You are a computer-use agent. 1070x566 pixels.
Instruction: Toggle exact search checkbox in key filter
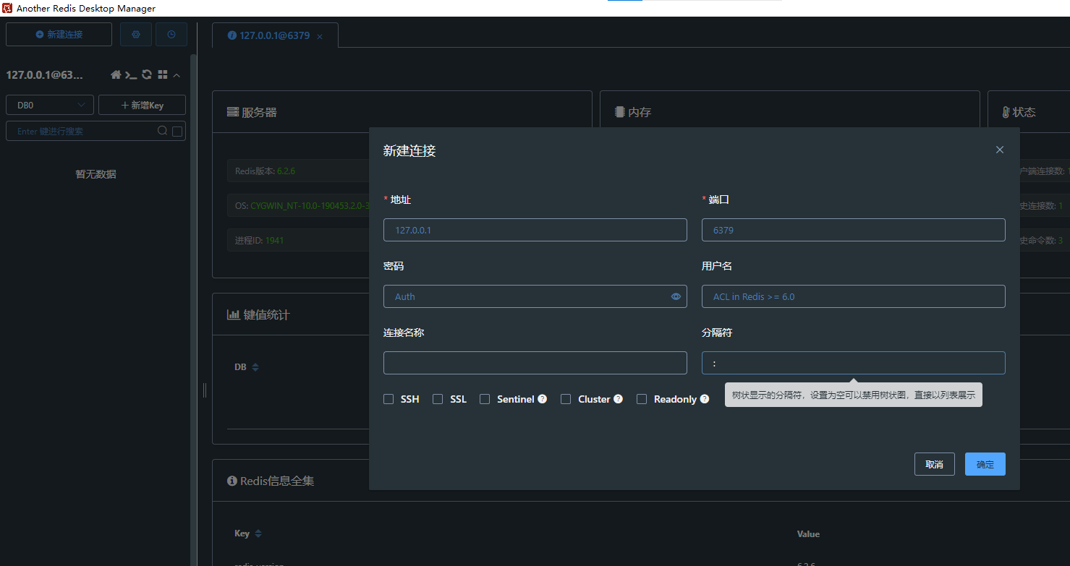click(x=177, y=132)
